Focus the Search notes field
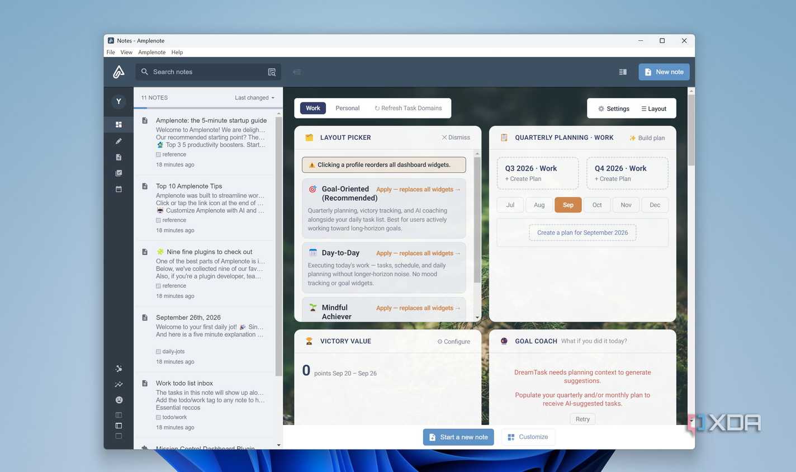The height and width of the screenshot is (472, 796). click(x=208, y=72)
